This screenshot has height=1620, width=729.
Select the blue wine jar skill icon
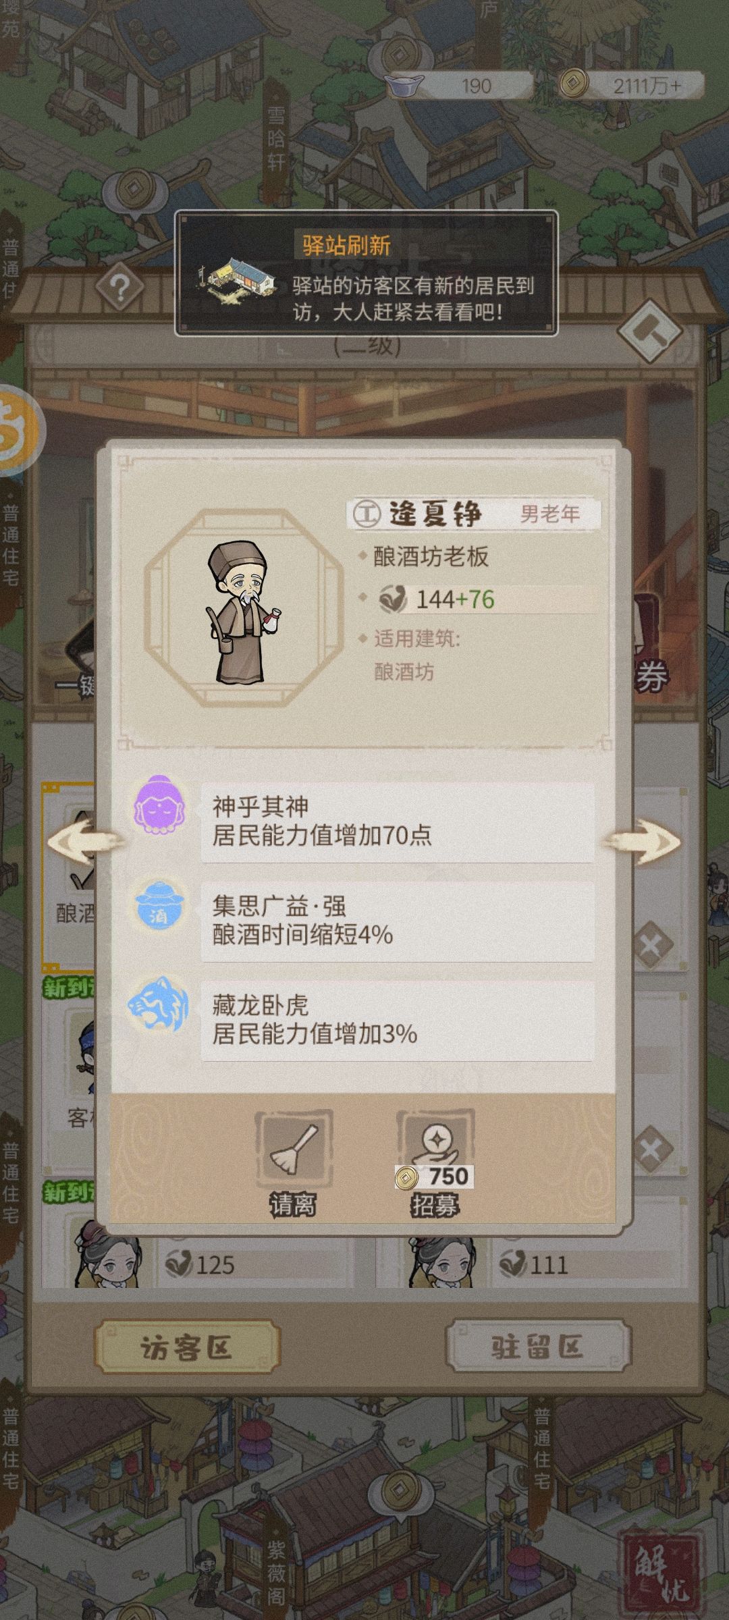pyautogui.click(x=159, y=907)
